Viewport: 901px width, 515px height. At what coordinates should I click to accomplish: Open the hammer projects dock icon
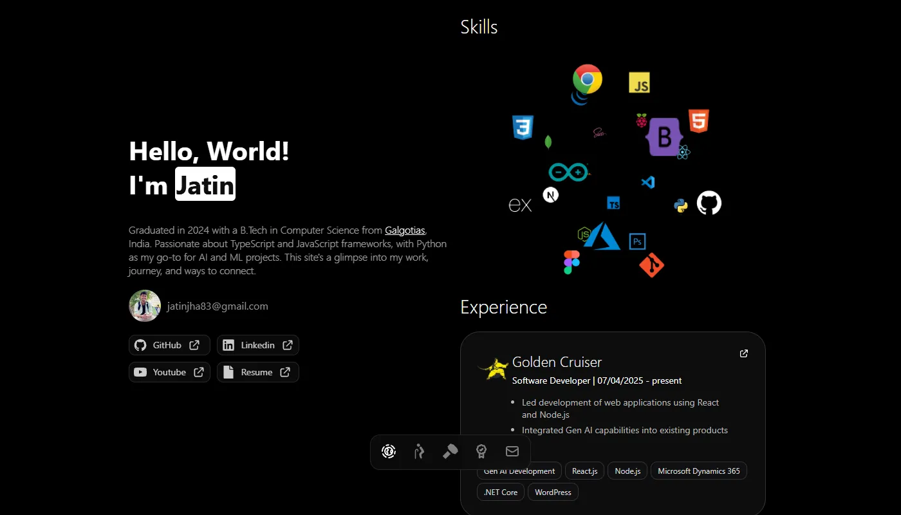click(450, 451)
